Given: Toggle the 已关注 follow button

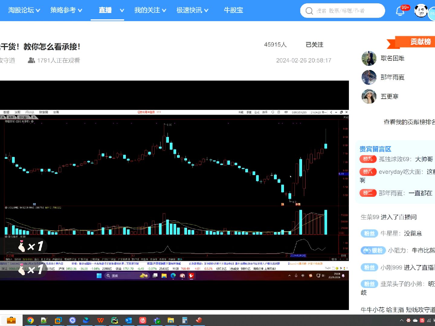Looking at the screenshot, I should 314,45.
